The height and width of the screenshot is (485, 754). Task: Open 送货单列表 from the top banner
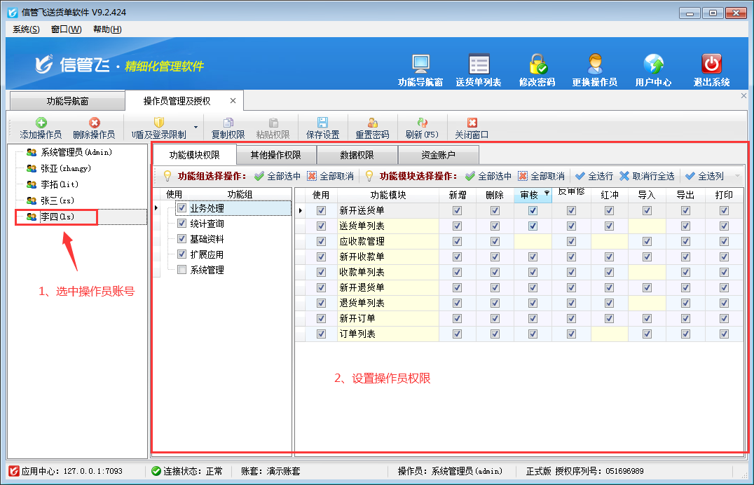pyautogui.click(x=479, y=64)
